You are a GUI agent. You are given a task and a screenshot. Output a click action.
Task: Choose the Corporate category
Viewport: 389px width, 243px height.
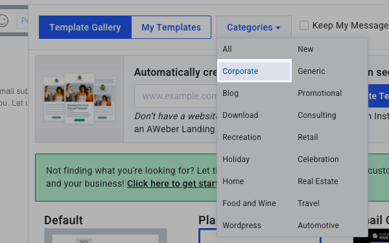click(255, 71)
